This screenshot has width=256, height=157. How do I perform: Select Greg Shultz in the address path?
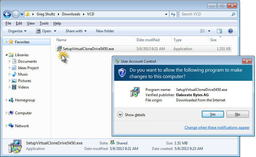click(46, 14)
